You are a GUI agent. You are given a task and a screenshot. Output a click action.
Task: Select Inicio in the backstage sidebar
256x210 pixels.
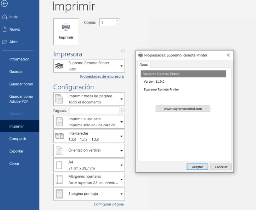click(x=20, y=17)
